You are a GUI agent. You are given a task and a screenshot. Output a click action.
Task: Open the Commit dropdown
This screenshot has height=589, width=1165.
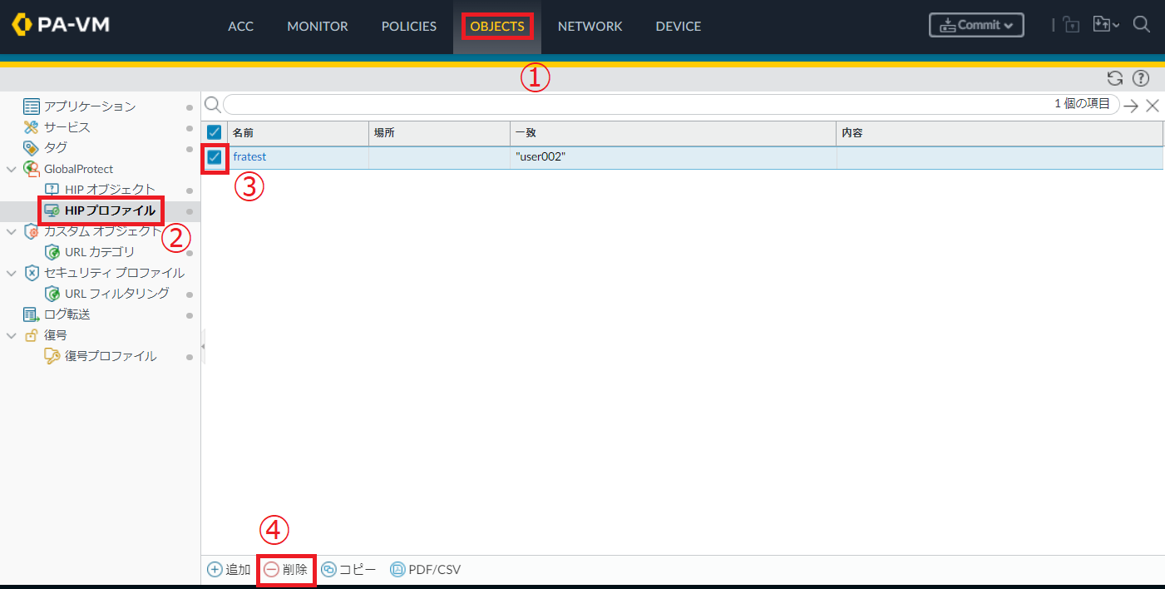[976, 25]
